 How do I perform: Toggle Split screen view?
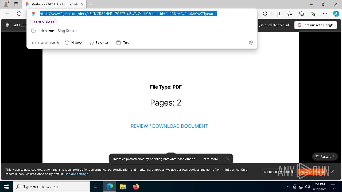pyautogui.click(x=278, y=14)
